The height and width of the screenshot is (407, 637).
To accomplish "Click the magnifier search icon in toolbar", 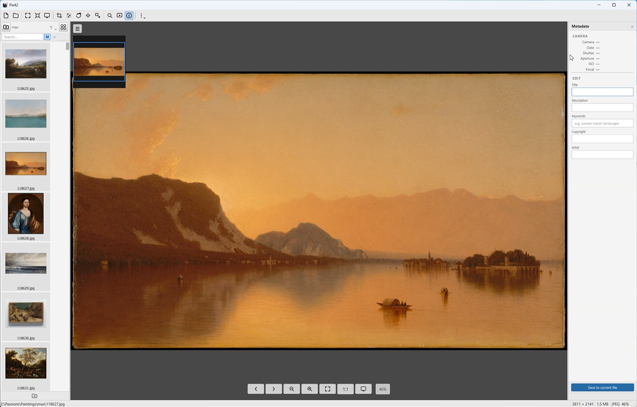I will pos(110,16).
